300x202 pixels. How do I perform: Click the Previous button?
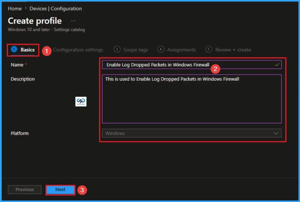[x=25, y=190]
